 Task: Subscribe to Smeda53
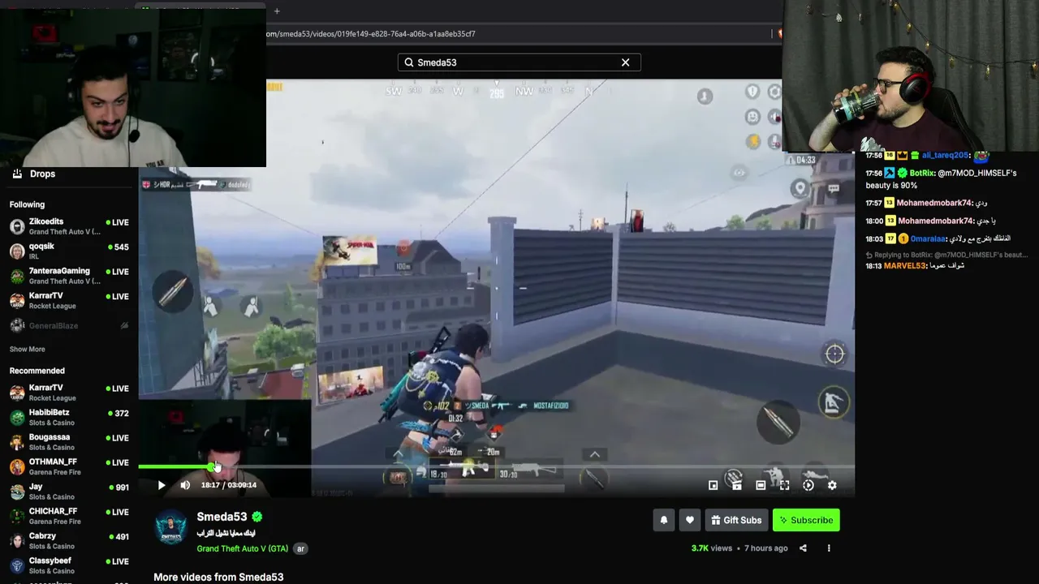[x=806, y=520]
